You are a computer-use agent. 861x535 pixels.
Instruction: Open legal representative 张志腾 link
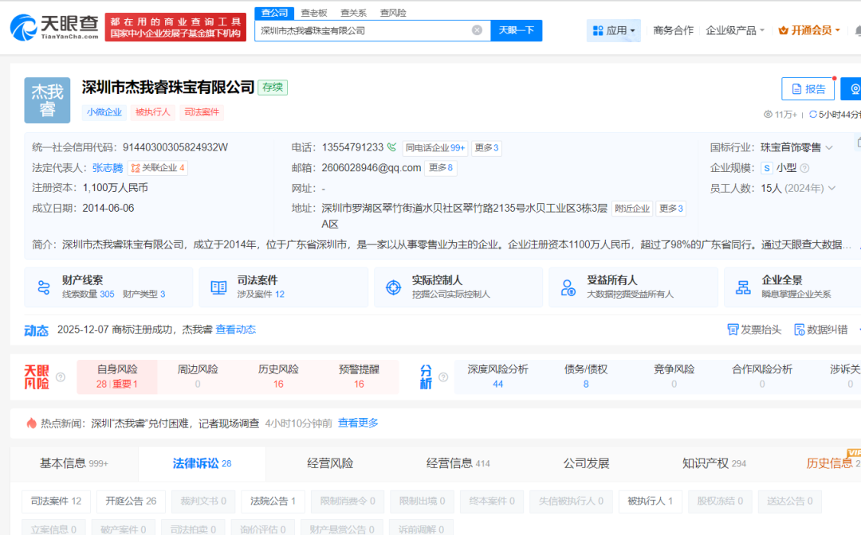click(107, 168)
